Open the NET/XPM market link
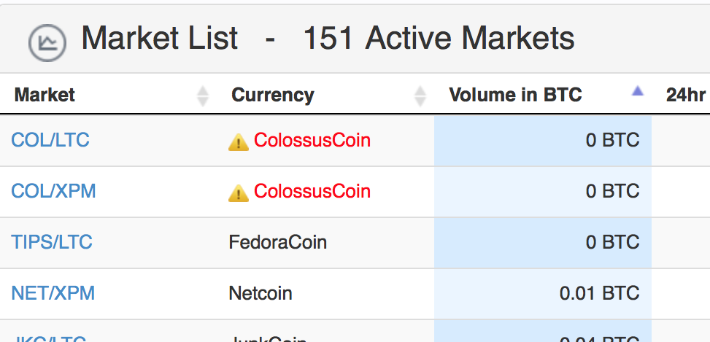The width and height of the screenshot is (710, 342). point(53,293)
